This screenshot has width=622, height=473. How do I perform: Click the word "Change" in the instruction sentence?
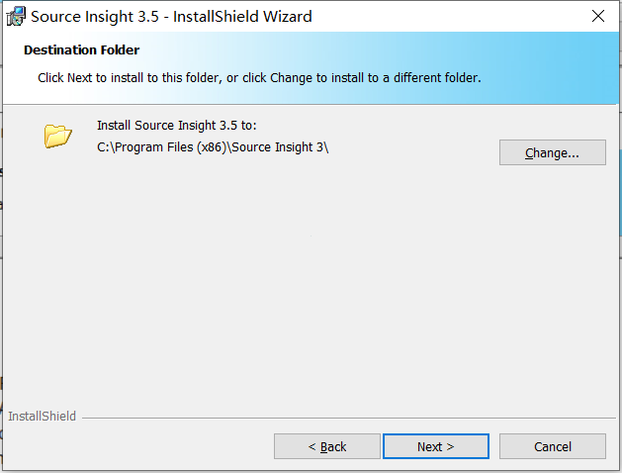291,78
